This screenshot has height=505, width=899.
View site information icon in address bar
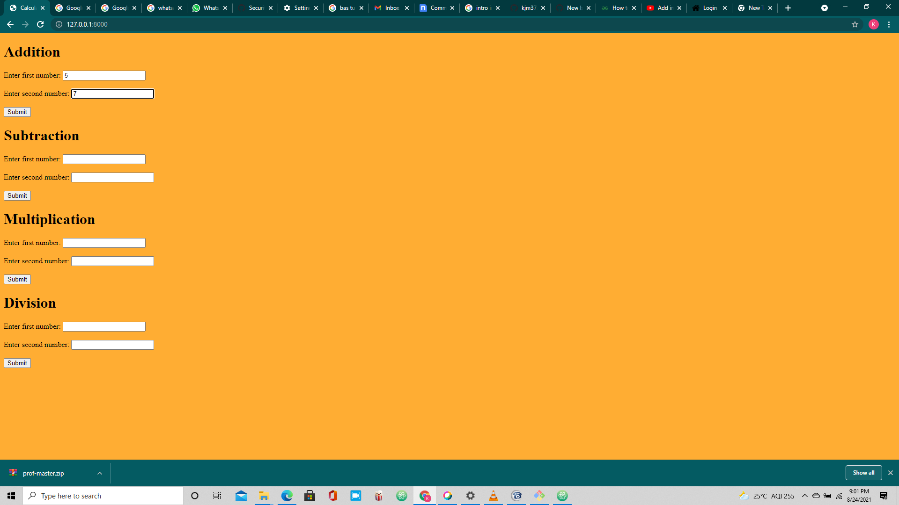pos(59,24)
